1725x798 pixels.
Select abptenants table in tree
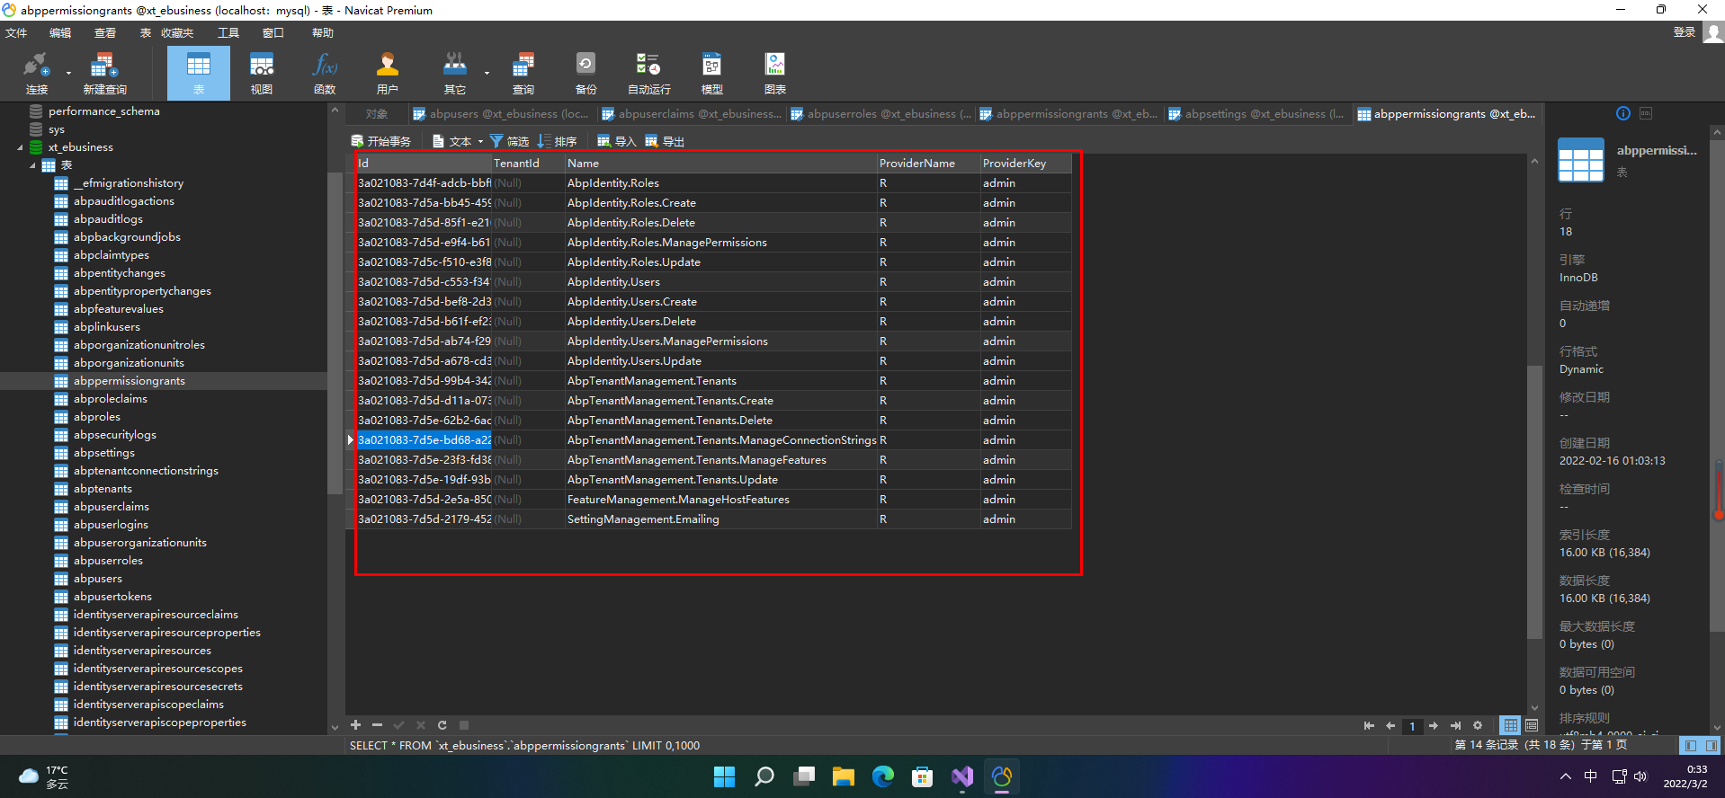(x=103, y=489)
